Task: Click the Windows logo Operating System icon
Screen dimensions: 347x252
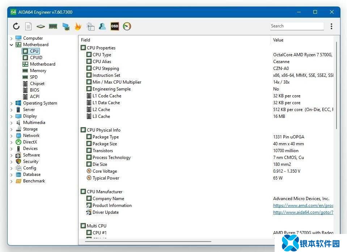Action: 18,103
